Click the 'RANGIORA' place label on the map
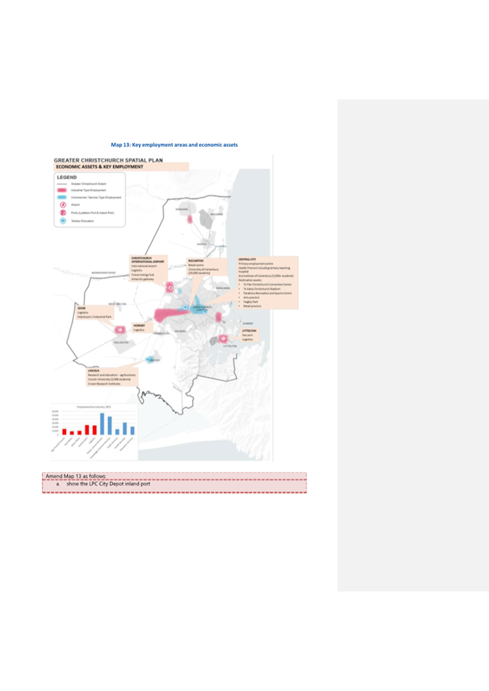The width and height of the screenshot is (489, 691). pos(182,209)
